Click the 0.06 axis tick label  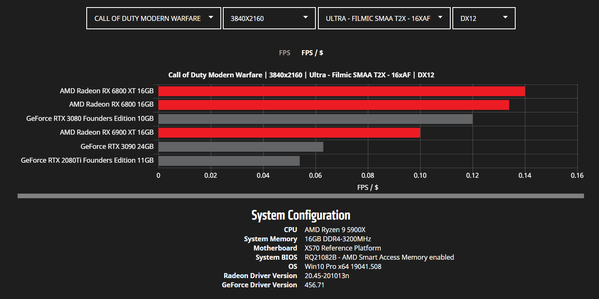(x=315, y=176)
